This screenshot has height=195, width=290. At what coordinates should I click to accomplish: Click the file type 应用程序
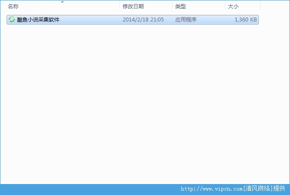point(186,20)
